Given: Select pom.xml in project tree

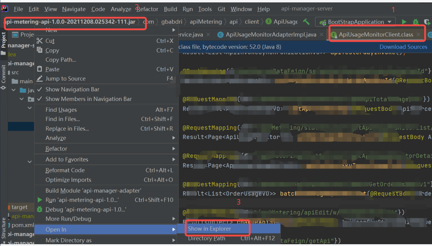Looking at the screenshot, I should click(x=23, y=225).
